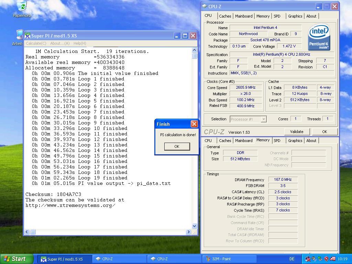The image size is (352, 264).
Task: Click the Super PI title bar icon
Action: tap(27, 35)
